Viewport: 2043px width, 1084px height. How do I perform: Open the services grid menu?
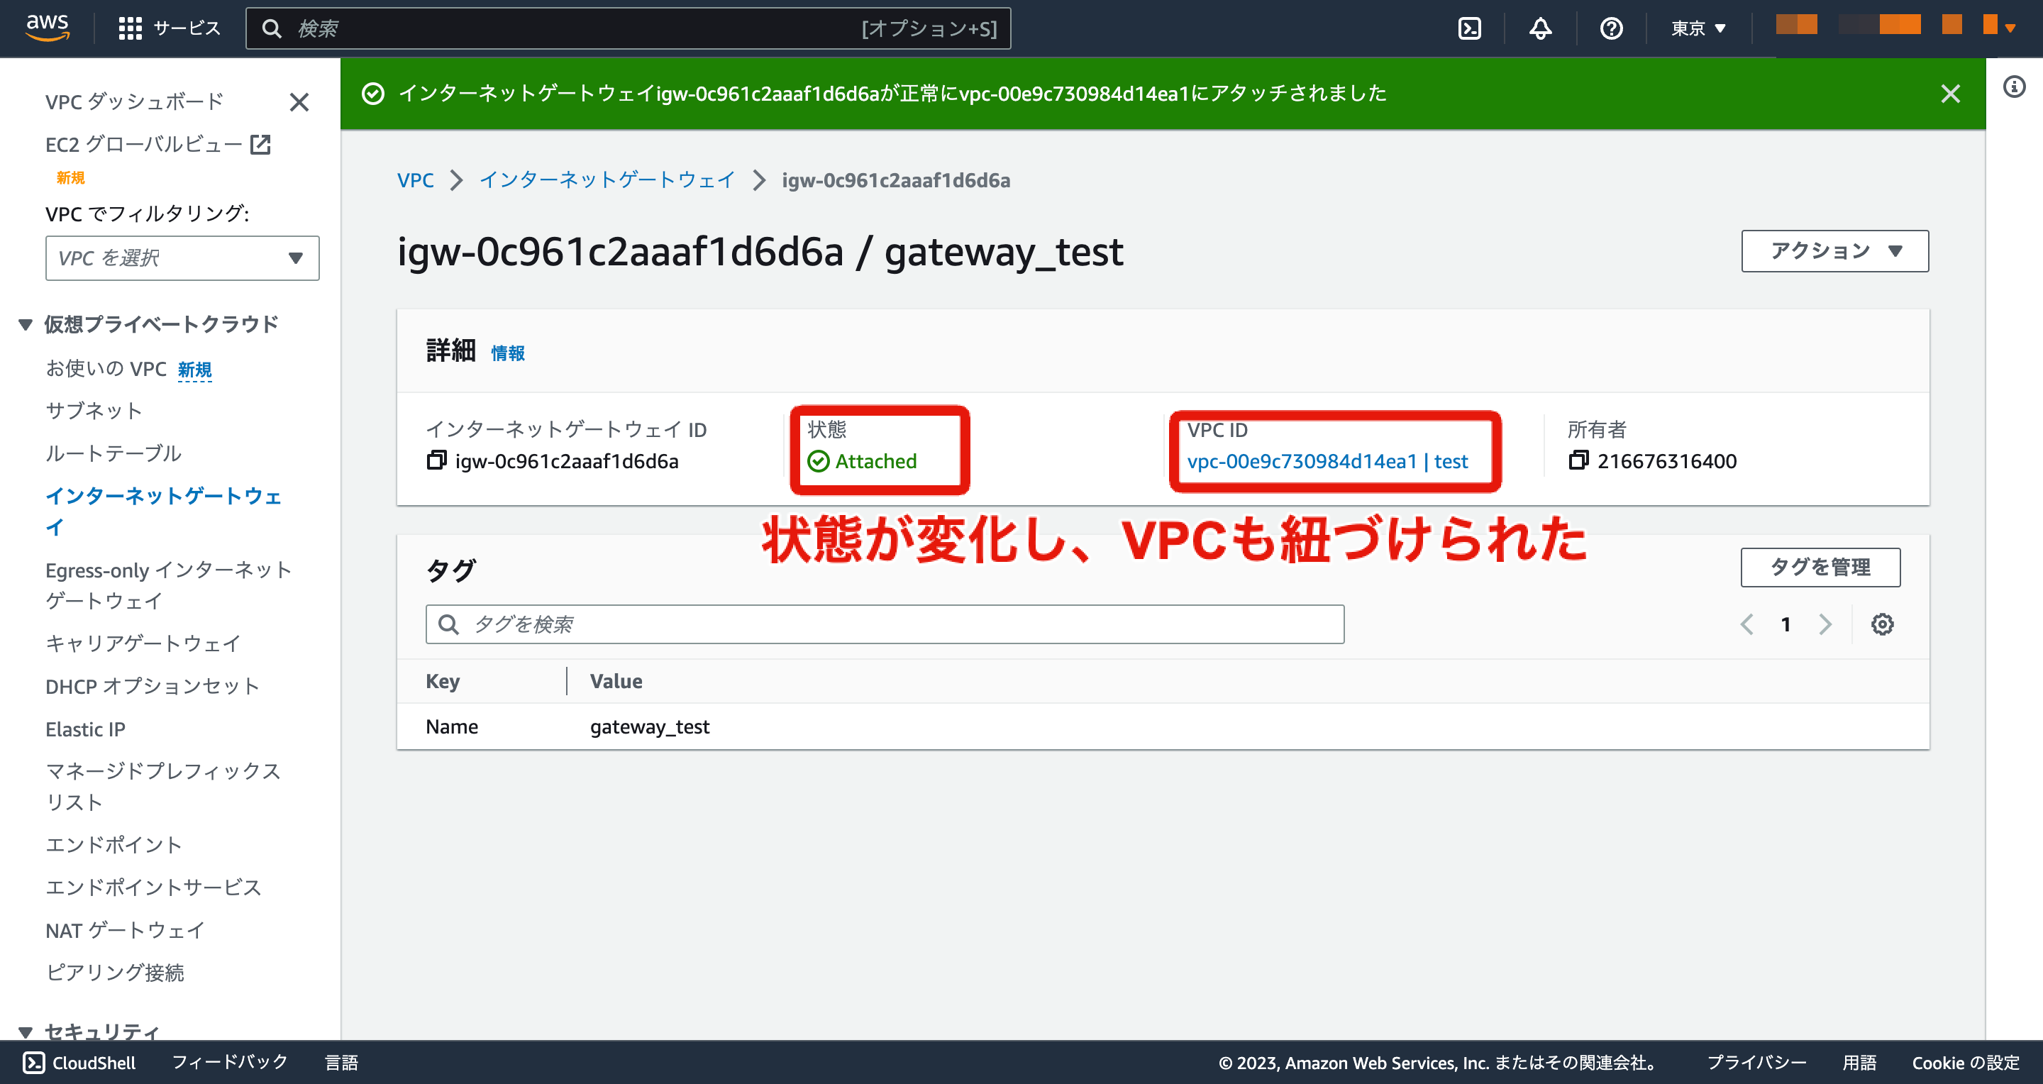coord(130,28)
